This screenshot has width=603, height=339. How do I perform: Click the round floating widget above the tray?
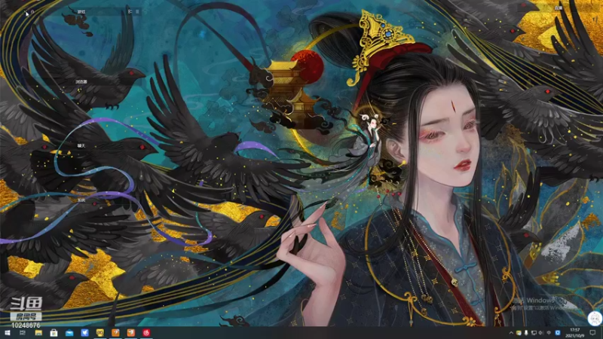tap(595, 318)
